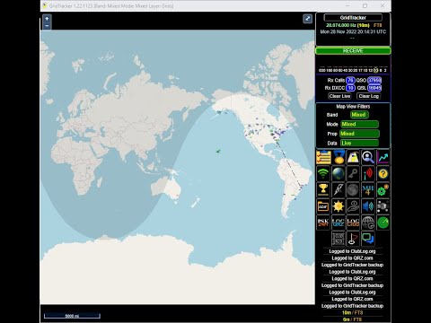Click the Rx Calls count value

[350, 80]
